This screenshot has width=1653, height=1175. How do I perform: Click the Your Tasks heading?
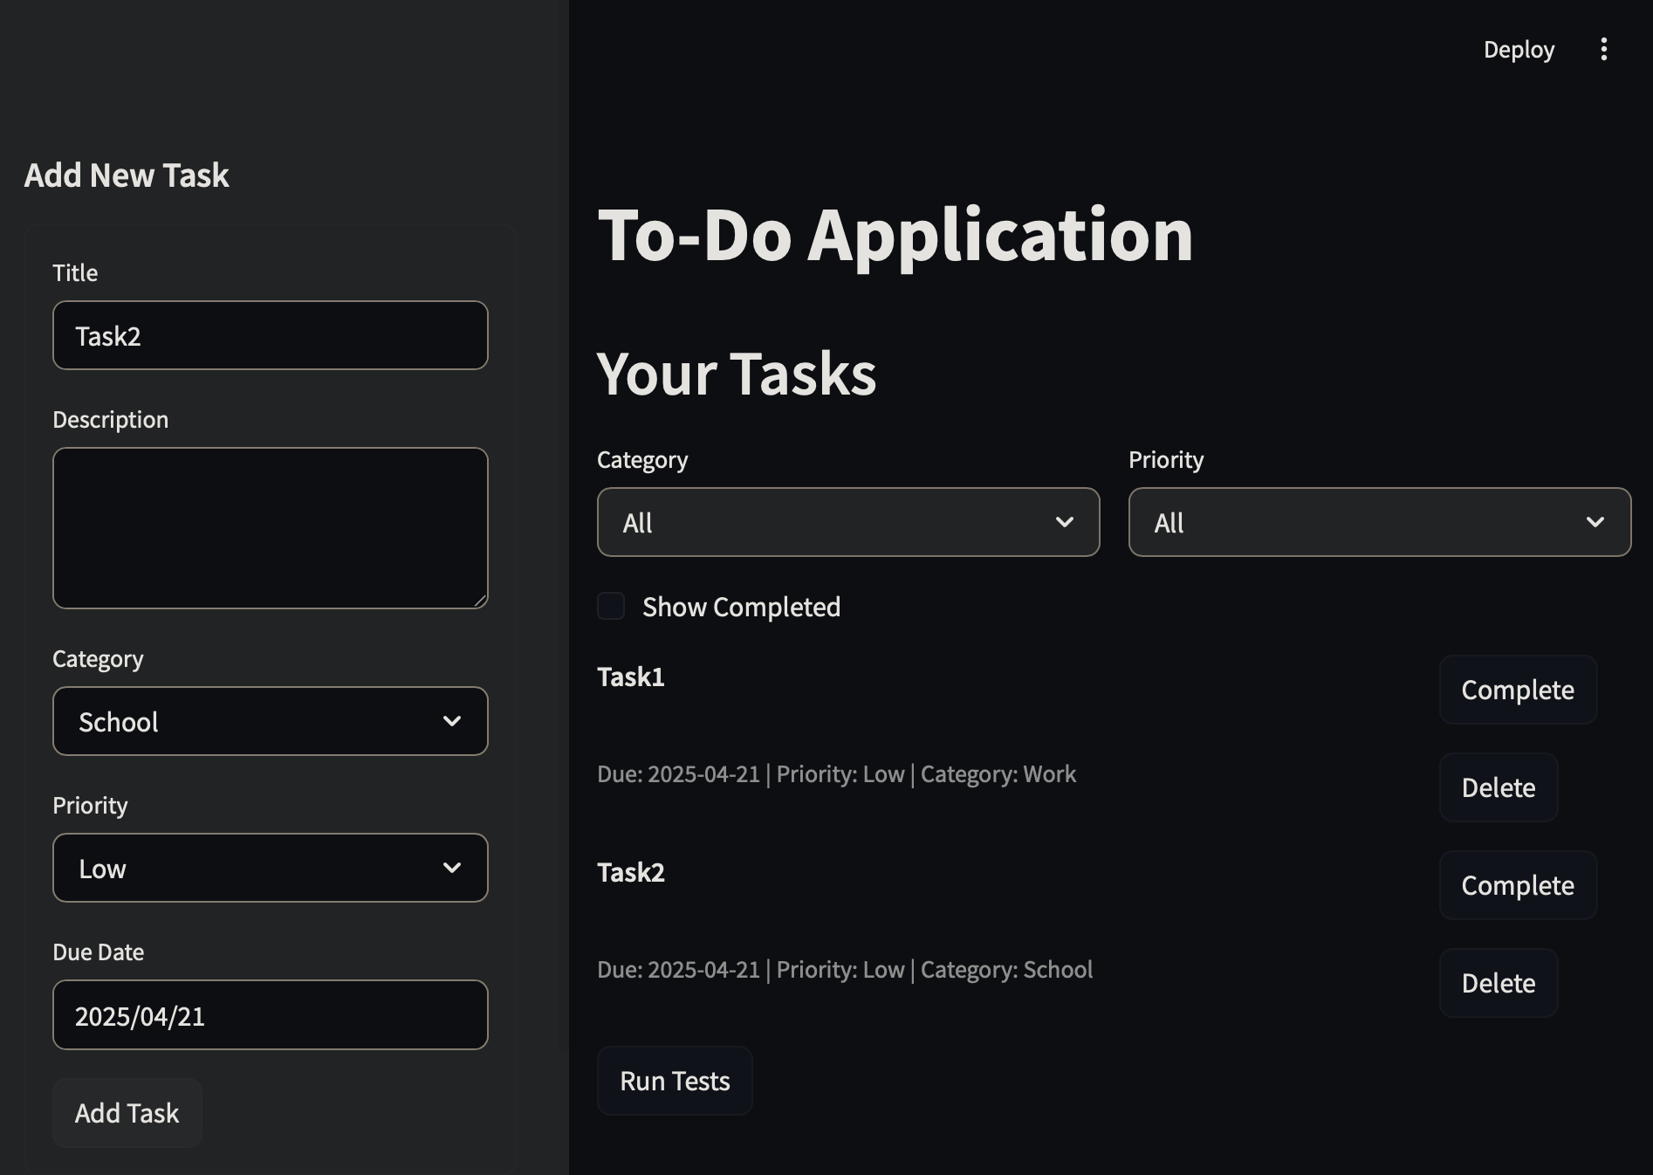coord(737,374)
